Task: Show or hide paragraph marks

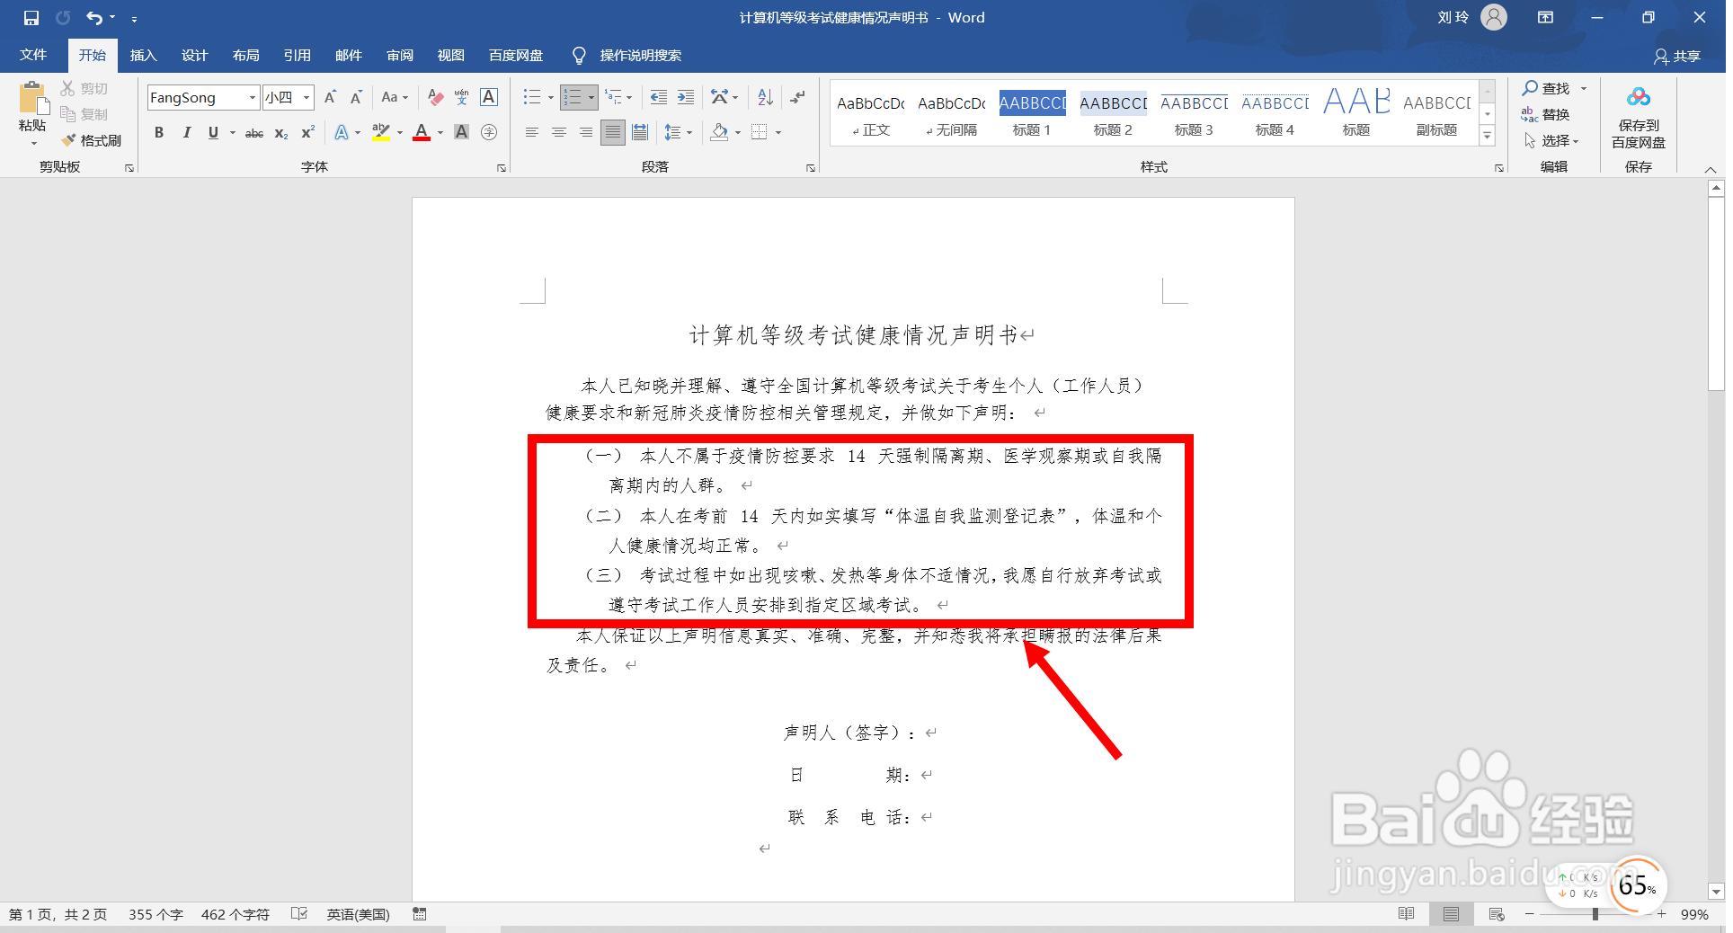Action: (x=797, y=97)
